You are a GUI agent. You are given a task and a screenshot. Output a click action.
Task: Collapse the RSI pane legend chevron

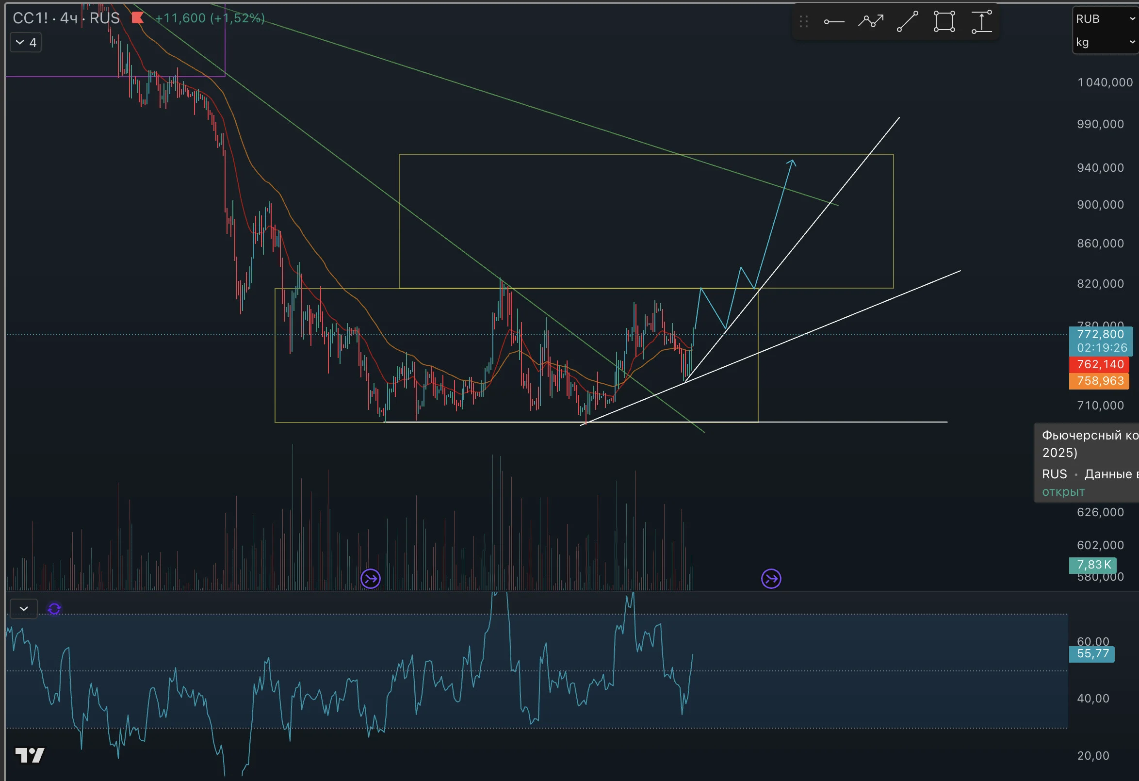23,608
